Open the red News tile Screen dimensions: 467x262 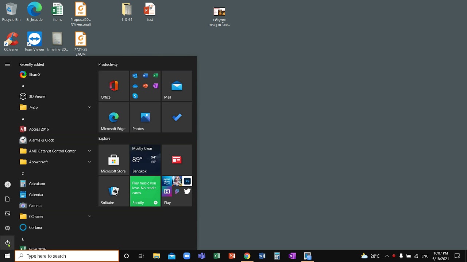click(177, 160)
